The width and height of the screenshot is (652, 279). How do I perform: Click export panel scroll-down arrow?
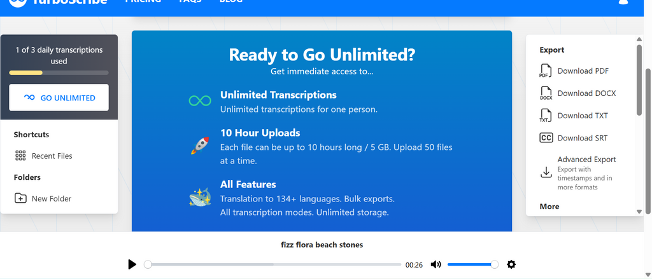[639, 212]
